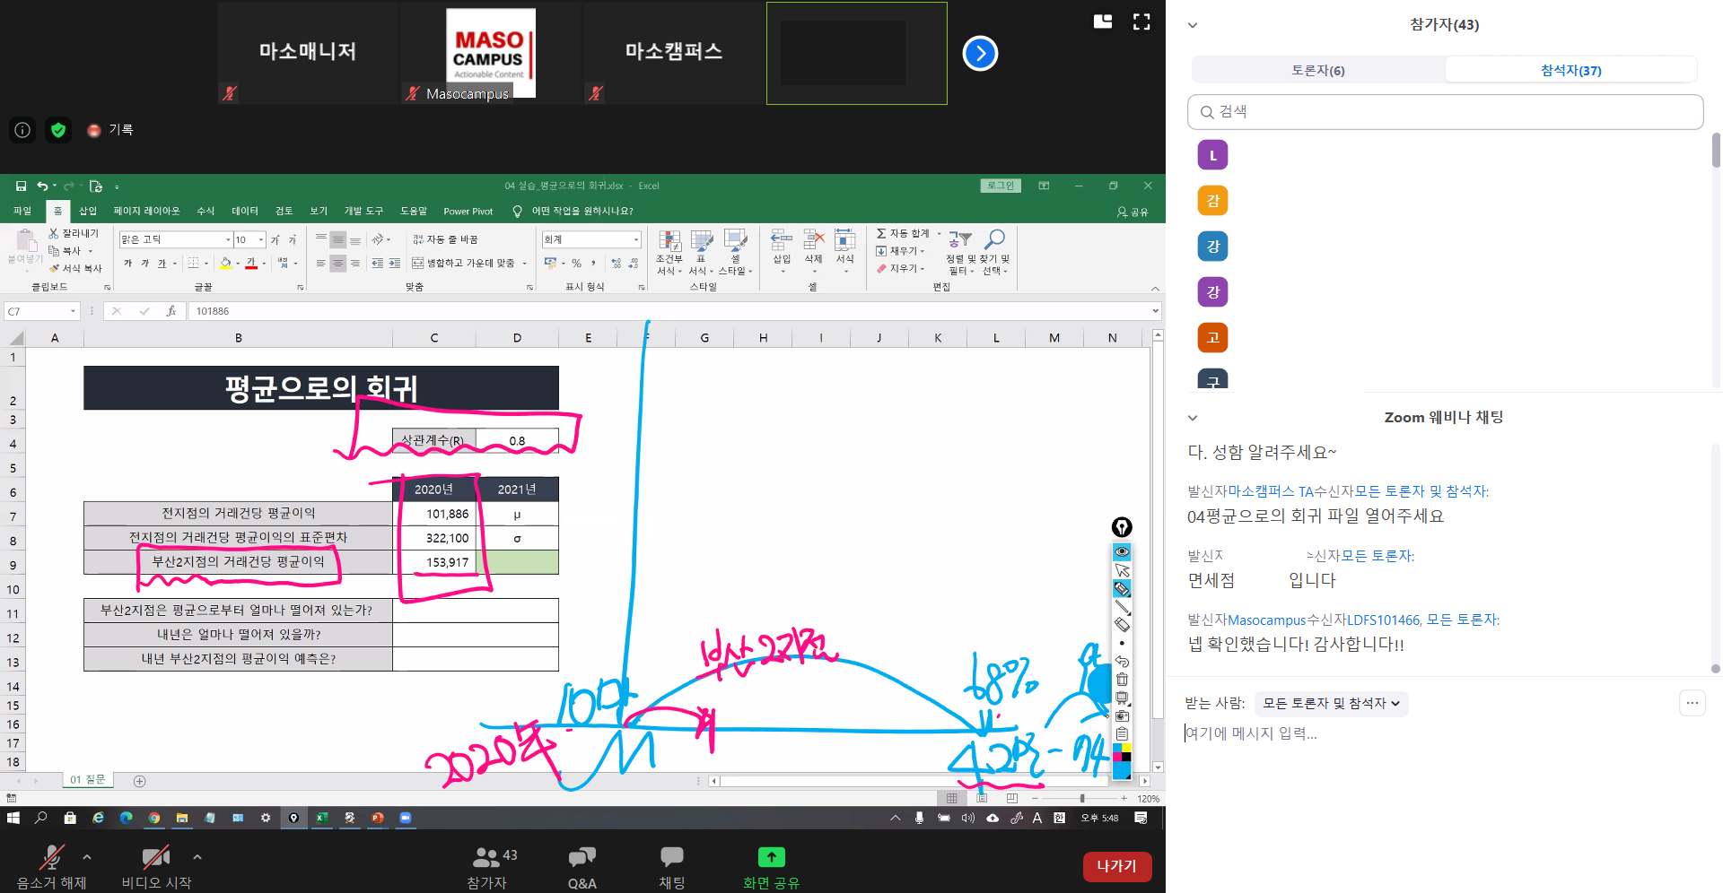Collapse the Zoom 웨비나 채팅 section
The image size is (1723, 893).
pyautogui.click(x=1193, y=418)
